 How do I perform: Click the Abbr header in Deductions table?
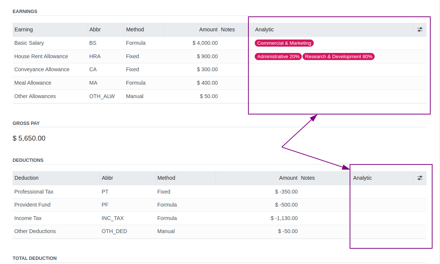point(108,178)
